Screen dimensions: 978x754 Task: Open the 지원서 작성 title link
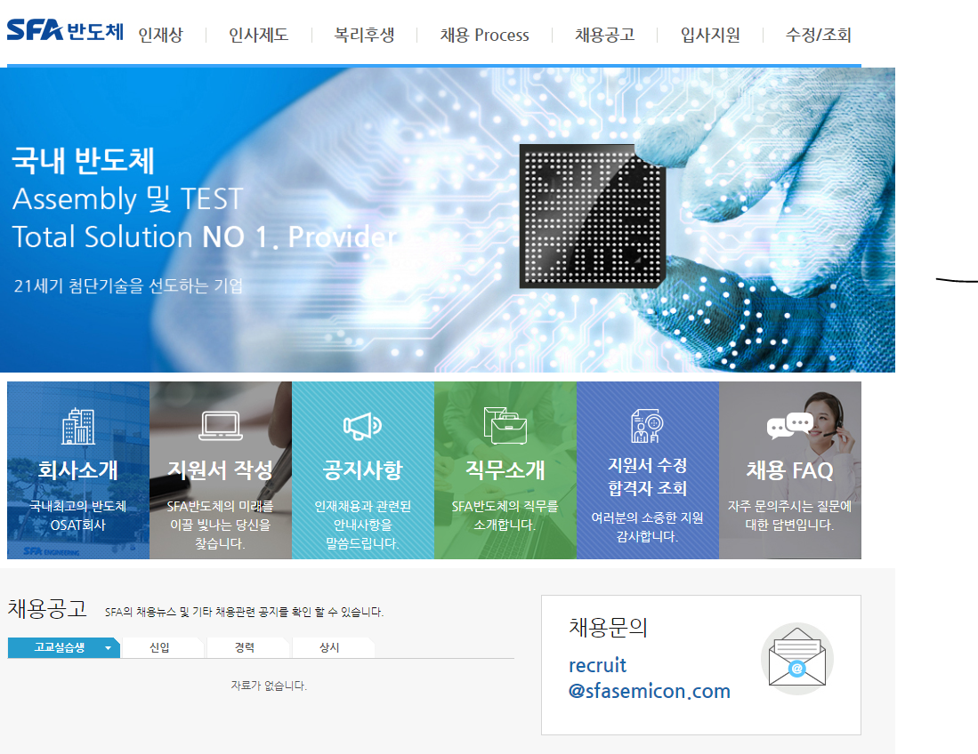pos(220,469)
